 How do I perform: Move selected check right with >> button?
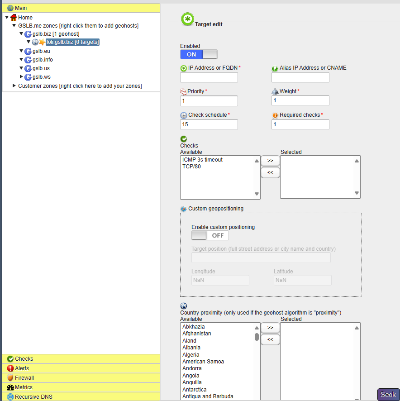(270, 160)
